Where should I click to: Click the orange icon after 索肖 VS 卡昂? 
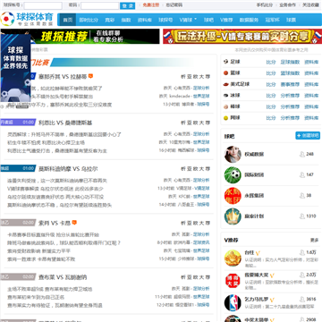(x=74, y=223)
